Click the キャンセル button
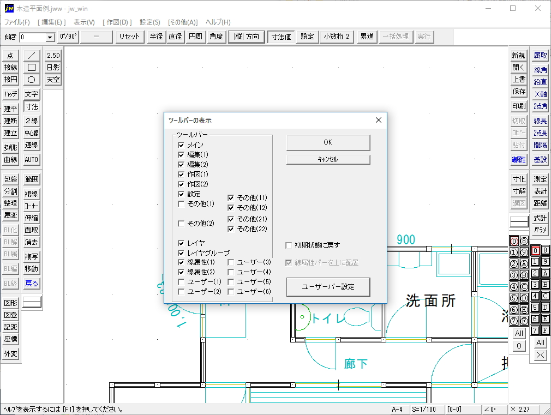The height and width of the screenshot is (415, 551). pyautogui.click(x=328, y=159)
